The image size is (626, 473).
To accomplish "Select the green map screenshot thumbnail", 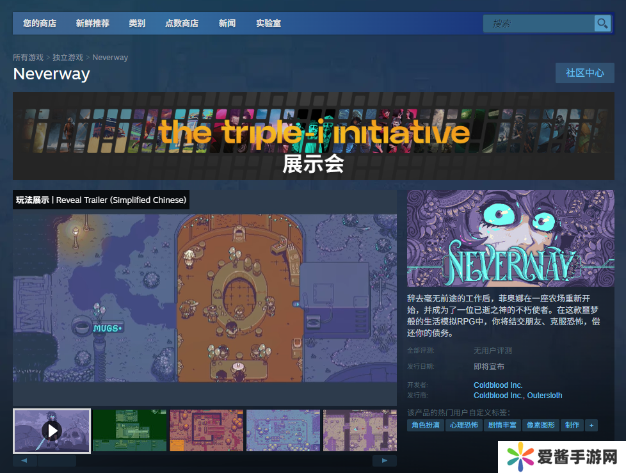I will 129,430.
